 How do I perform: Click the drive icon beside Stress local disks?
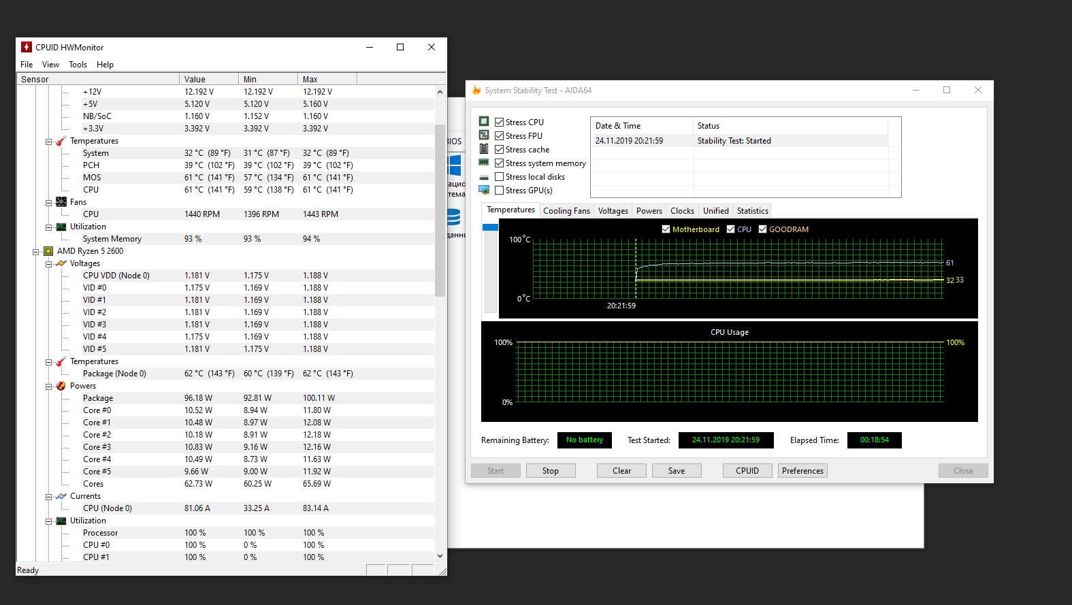[x=484, y=177]
